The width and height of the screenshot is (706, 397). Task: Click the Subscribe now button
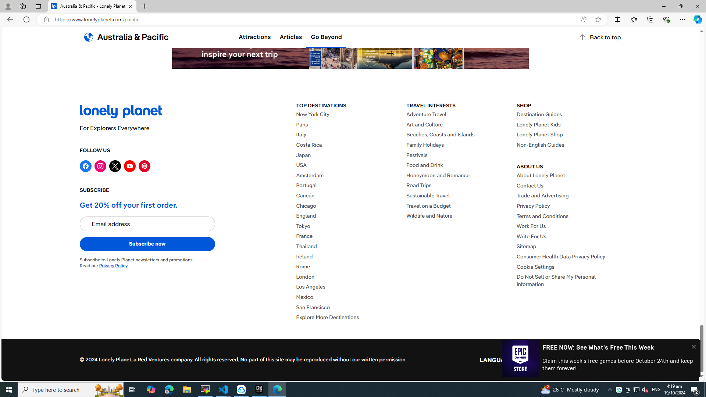pos(147,244)
